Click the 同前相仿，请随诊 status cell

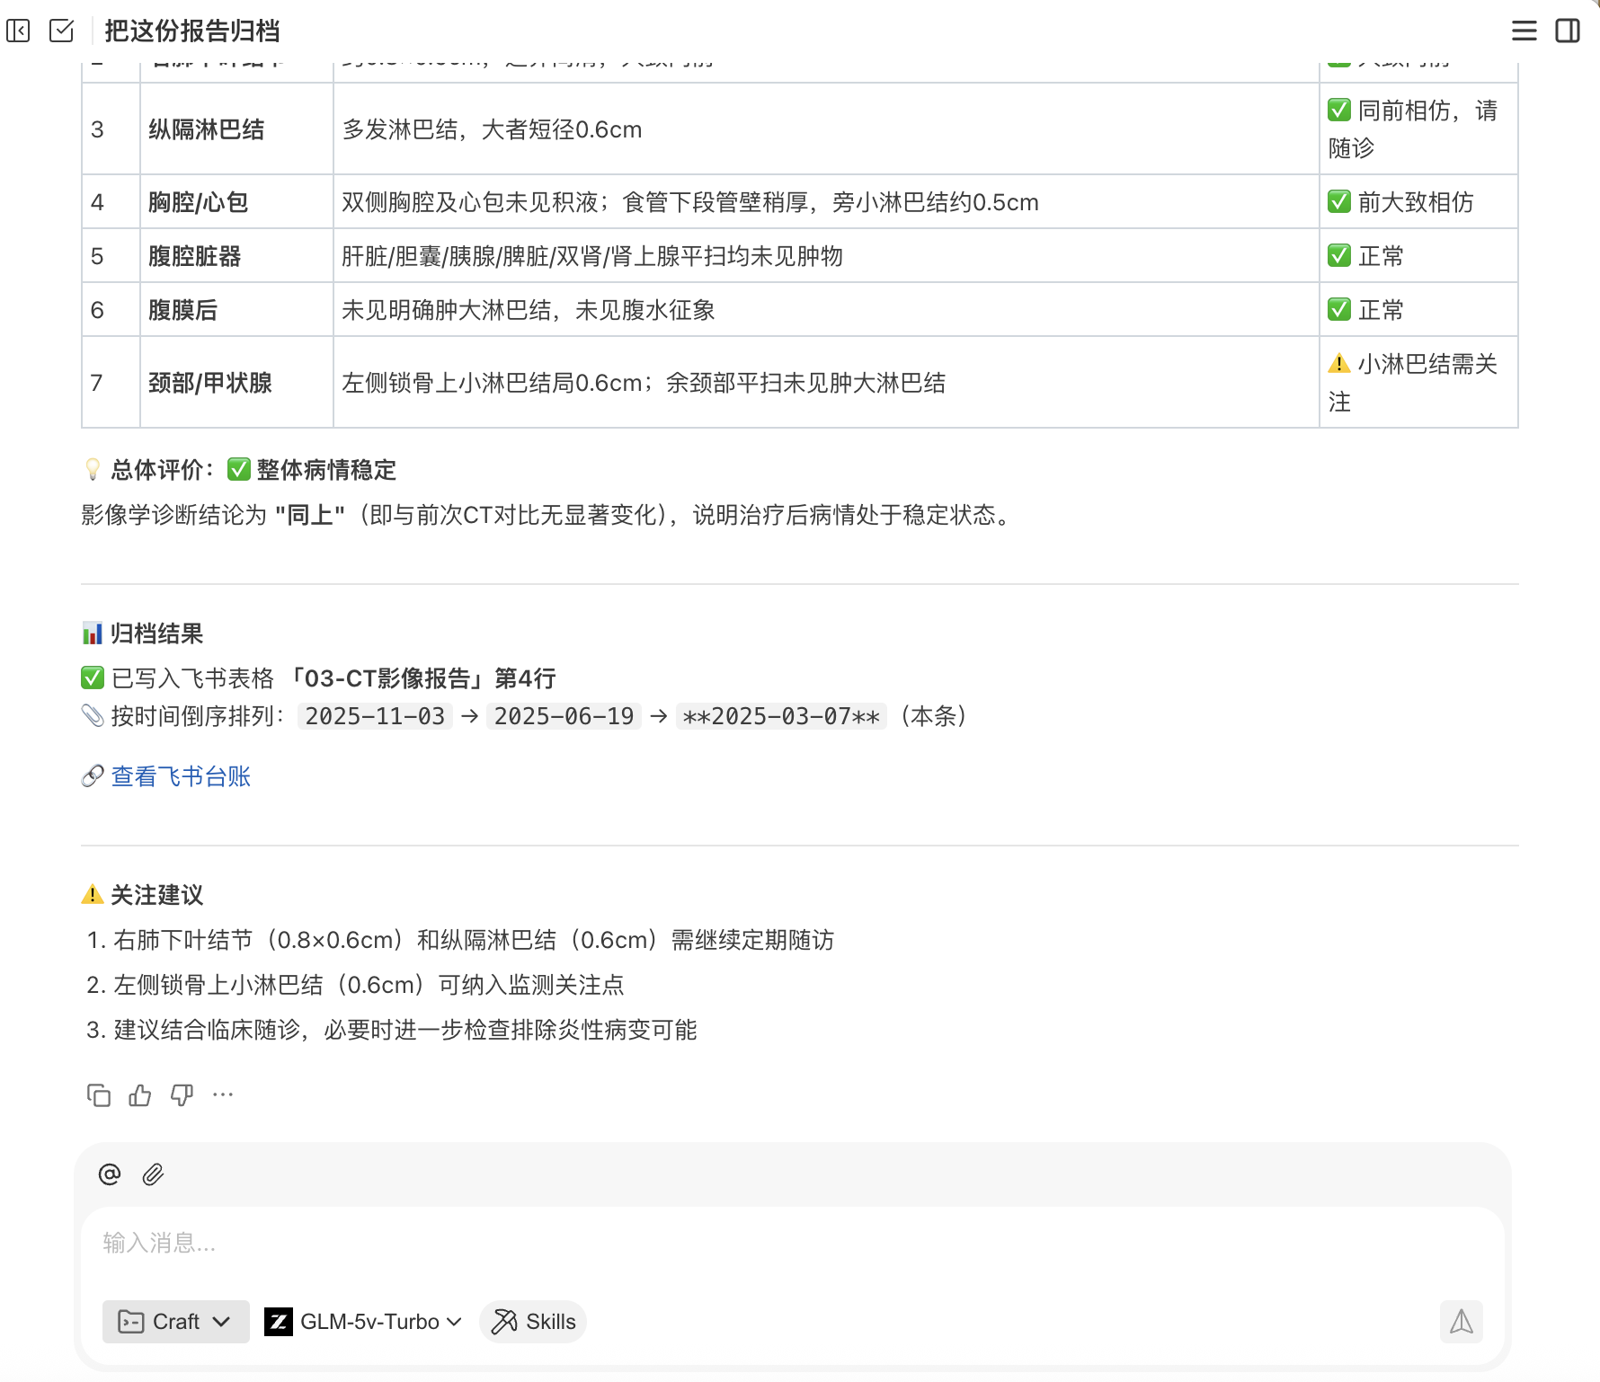pos(1418,129)
